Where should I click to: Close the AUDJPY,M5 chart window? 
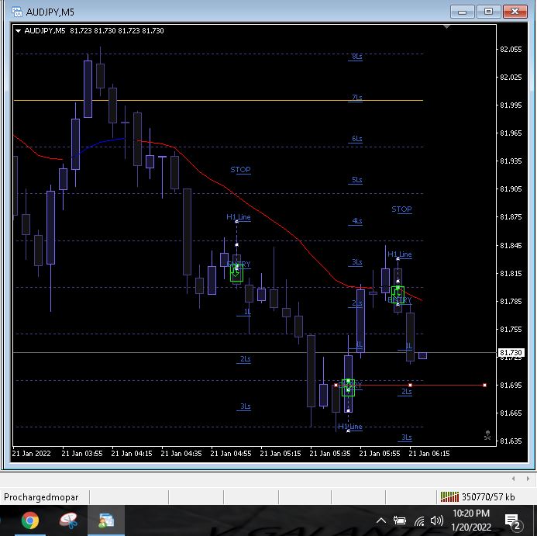pyautogui.click(x=515, y=12)
